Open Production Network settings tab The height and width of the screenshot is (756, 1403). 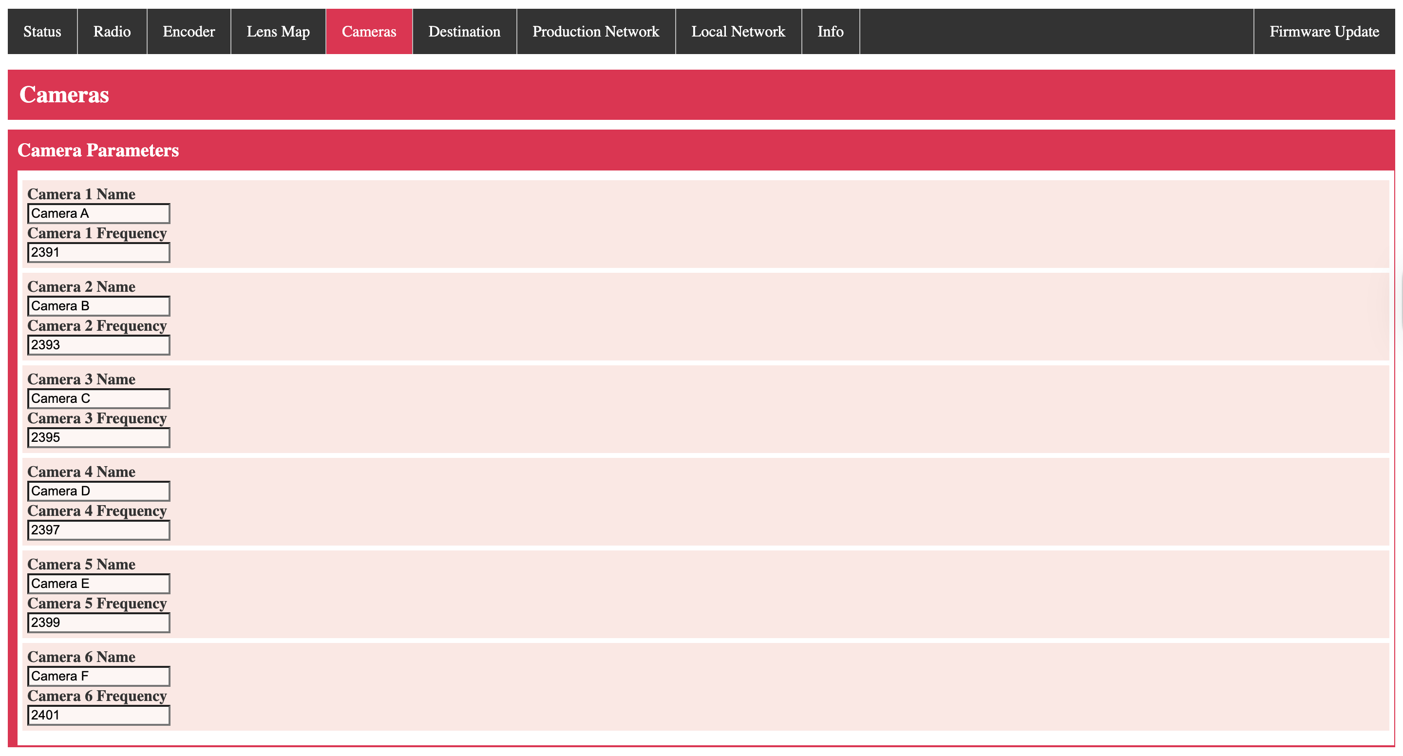[595, 32]
